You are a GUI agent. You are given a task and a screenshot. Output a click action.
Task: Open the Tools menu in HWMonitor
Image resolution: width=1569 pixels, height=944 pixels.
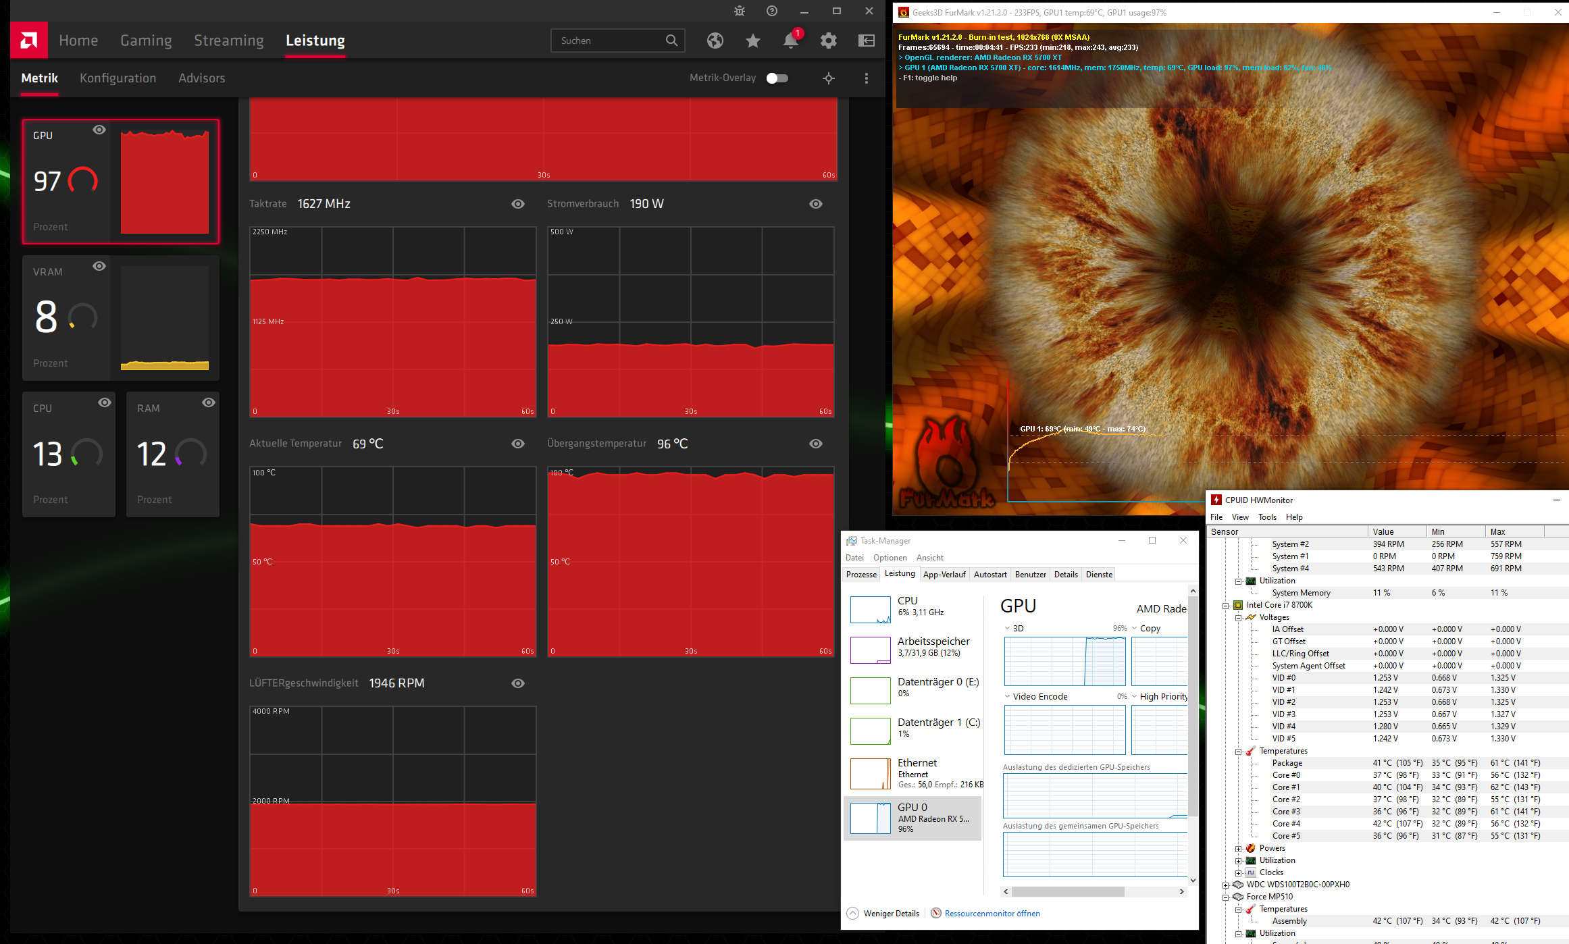tap(1267, 517)
